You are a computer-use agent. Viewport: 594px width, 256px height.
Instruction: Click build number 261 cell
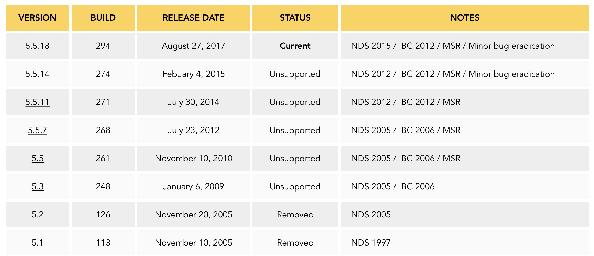click(103, 158)
